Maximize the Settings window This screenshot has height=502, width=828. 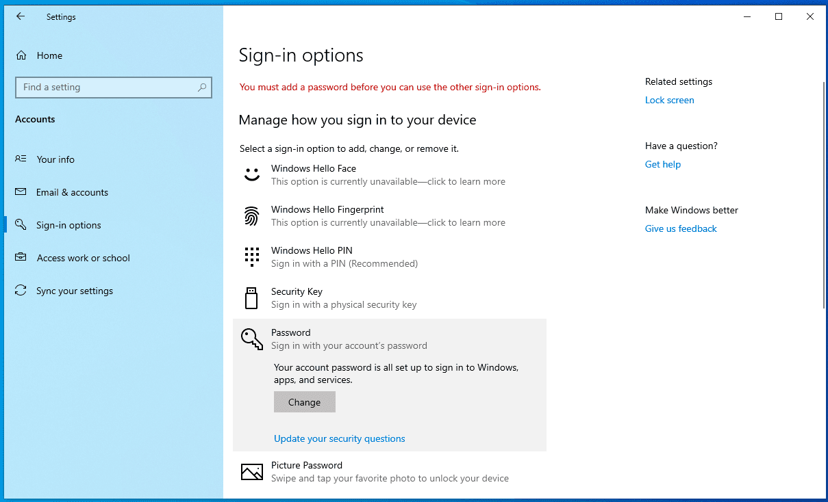click(779, 16)
